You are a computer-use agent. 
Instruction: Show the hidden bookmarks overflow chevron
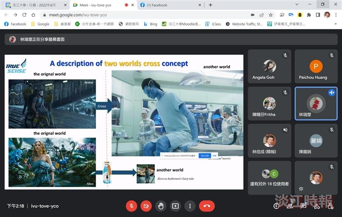[x=336, y=24]
